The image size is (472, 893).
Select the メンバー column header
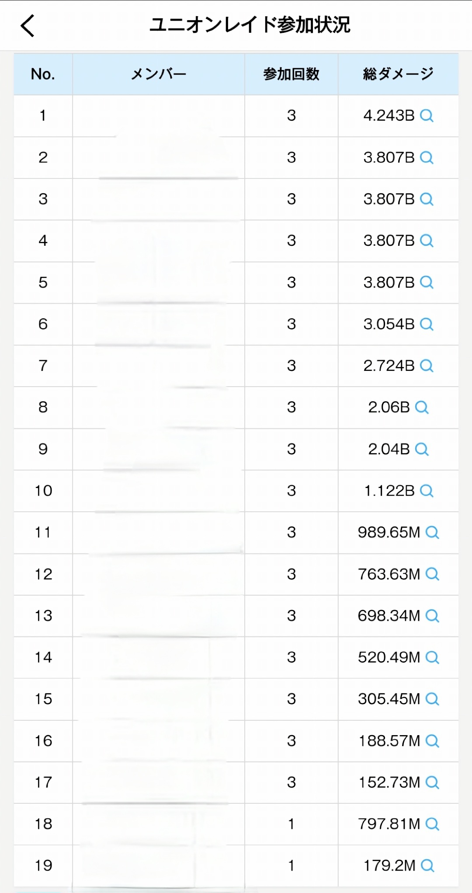pos(159,74)
